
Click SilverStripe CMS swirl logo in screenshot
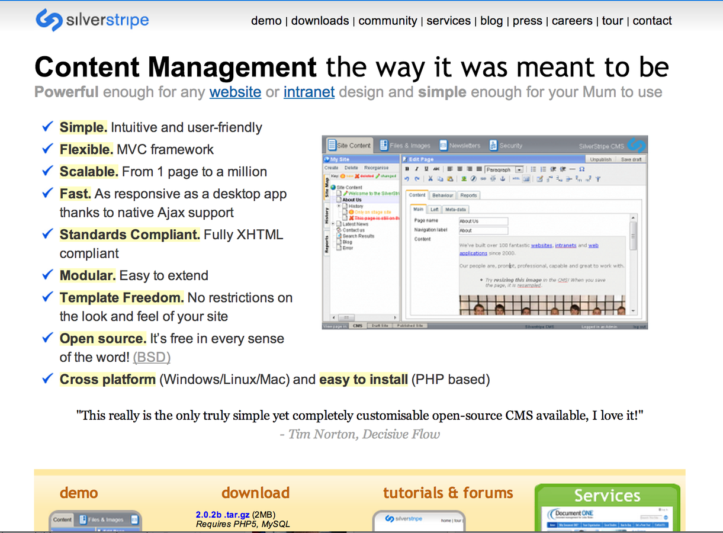637,145
